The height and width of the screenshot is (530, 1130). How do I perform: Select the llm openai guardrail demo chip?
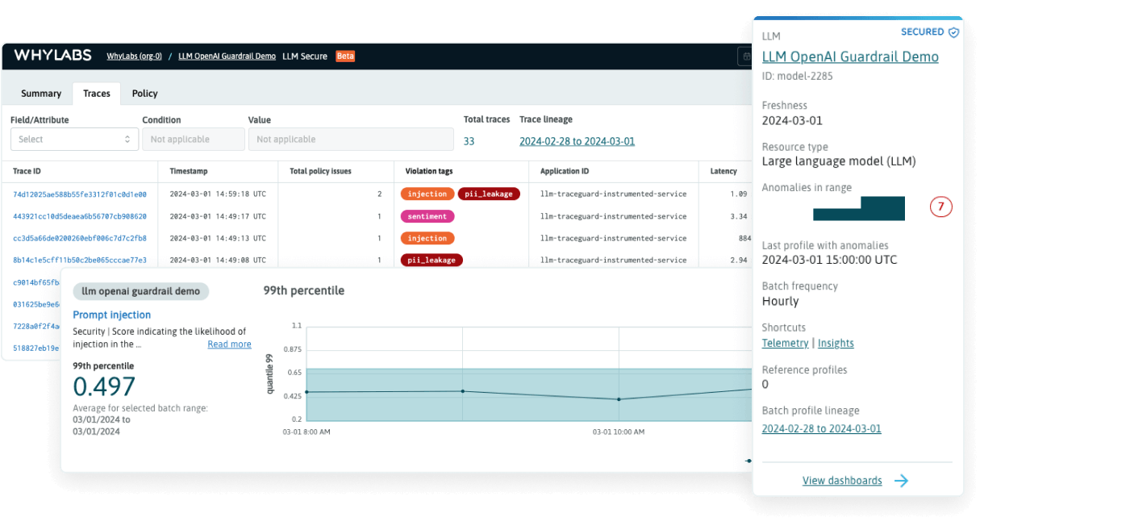[x=140, y=291]
